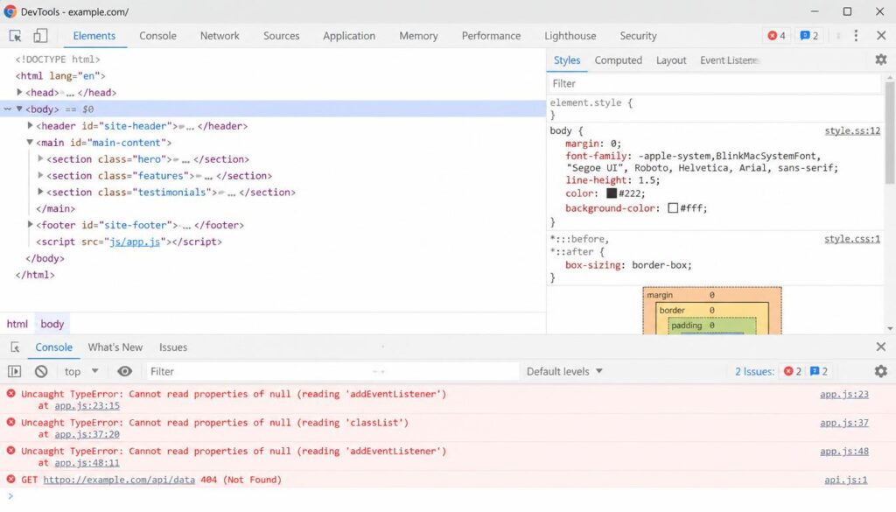Switch to the Console main tab
Viewport: 896px width, 512px height.
[157, 36]
